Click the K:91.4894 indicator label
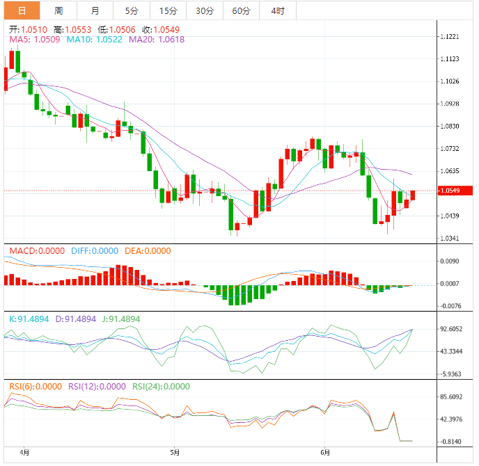Viewport: 479px width, 466px height. pos(29,319)
